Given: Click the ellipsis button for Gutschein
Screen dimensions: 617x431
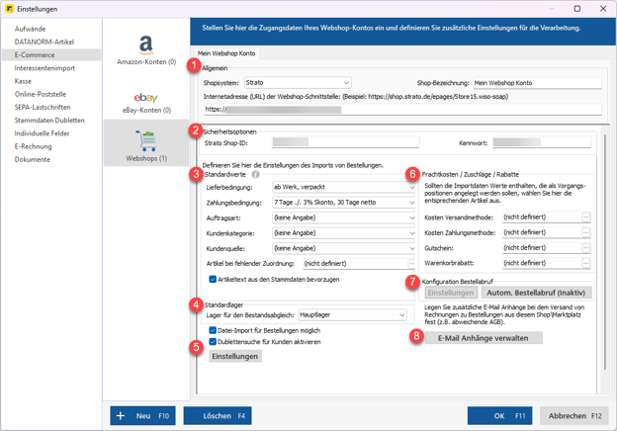Looking at the screenshot, I should (x=585, y=248).
